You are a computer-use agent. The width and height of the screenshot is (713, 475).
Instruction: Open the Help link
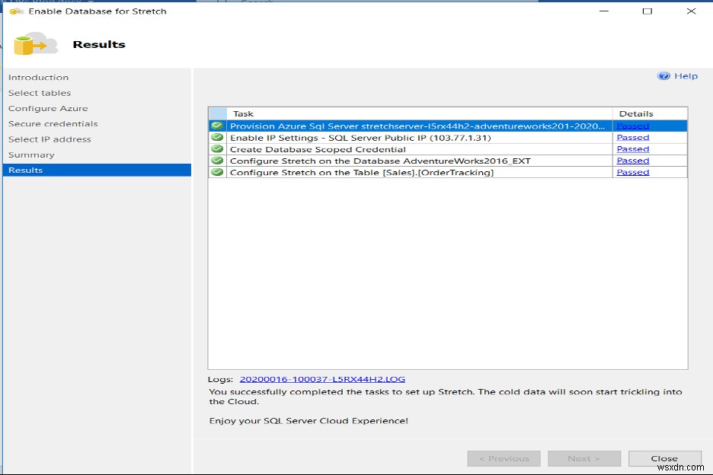686,76
